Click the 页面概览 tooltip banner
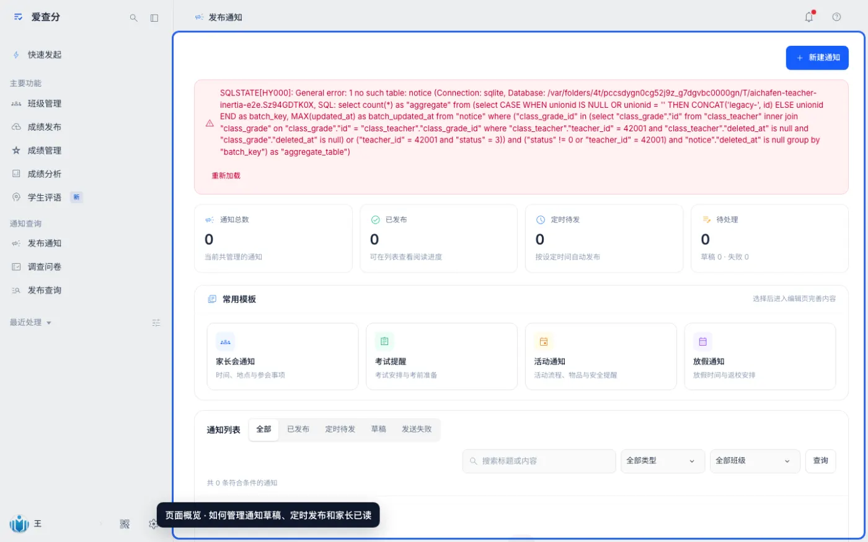Image resolution: width=868 pixels, height=542 pixels. click(x=268, y=515)
